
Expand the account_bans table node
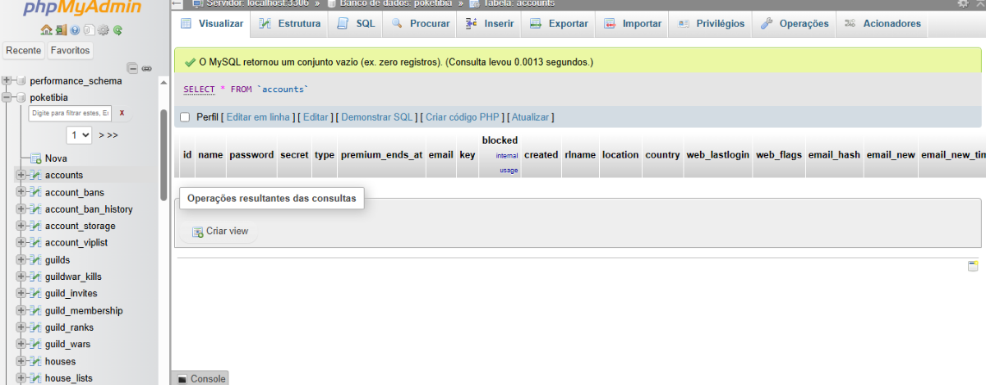coord(21,192)
